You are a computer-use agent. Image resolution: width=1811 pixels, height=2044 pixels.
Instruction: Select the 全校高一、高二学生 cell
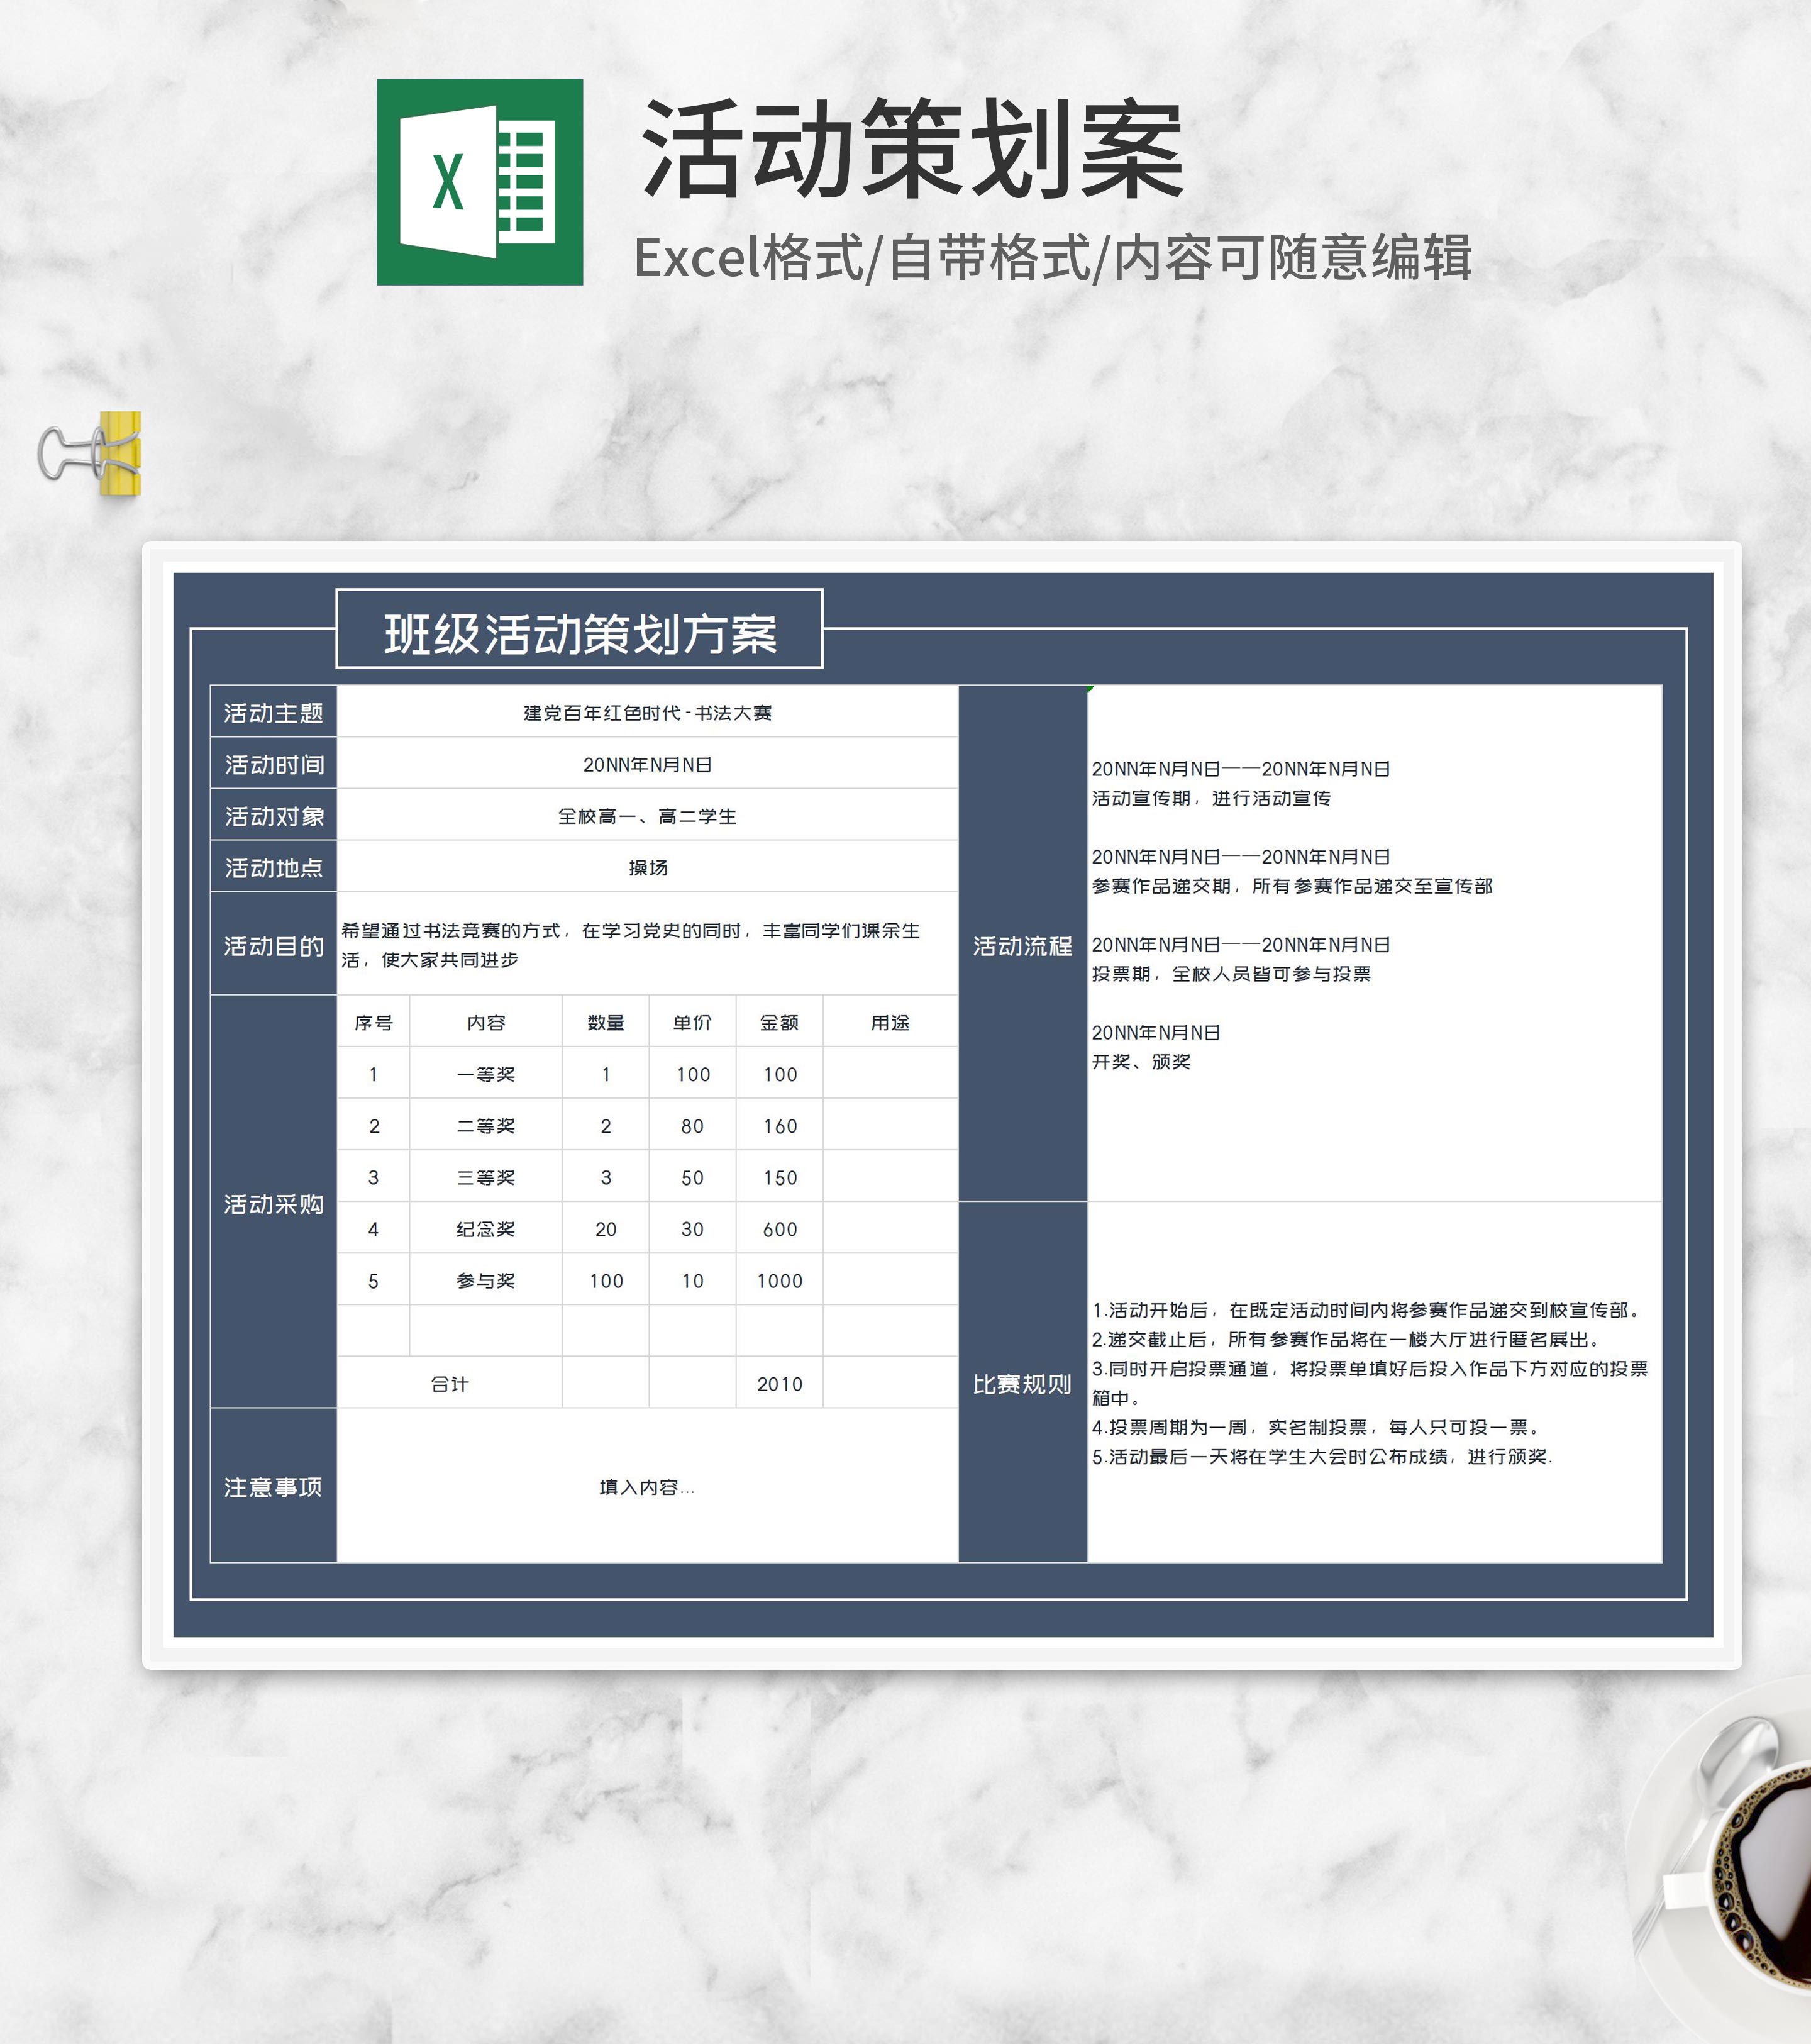647,816
